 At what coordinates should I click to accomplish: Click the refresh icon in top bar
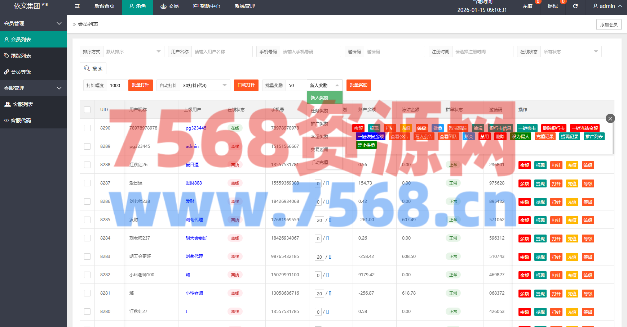point(575,6)
